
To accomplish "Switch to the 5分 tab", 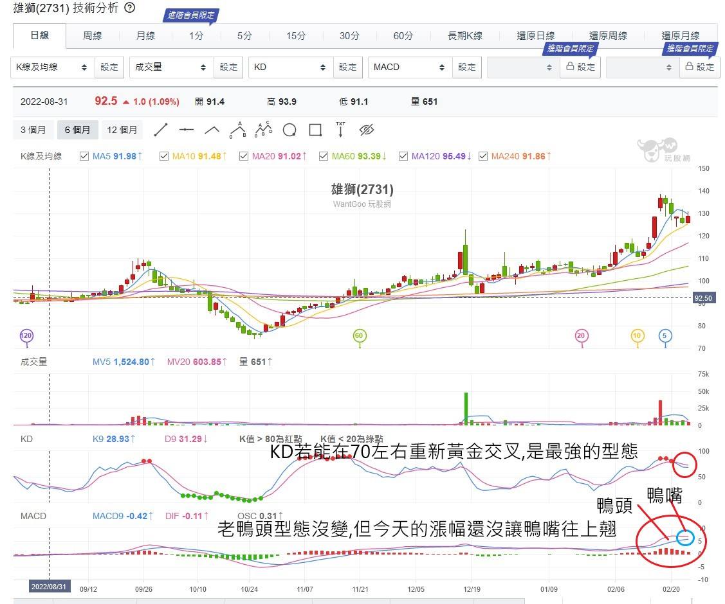I will pyautogui.click(x=244, y=36).
